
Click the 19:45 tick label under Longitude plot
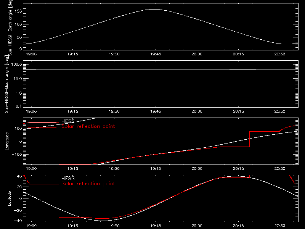click(156, 169)
